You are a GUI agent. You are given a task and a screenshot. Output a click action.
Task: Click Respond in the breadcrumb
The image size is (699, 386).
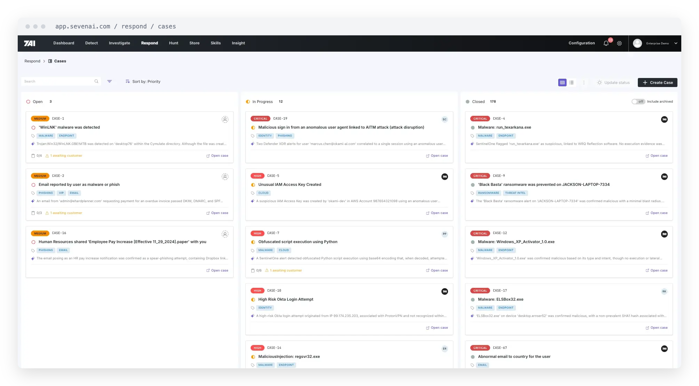(32, 61)
